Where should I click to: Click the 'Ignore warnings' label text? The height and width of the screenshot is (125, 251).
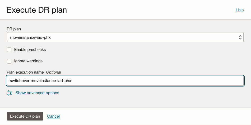tap(28, 61)
